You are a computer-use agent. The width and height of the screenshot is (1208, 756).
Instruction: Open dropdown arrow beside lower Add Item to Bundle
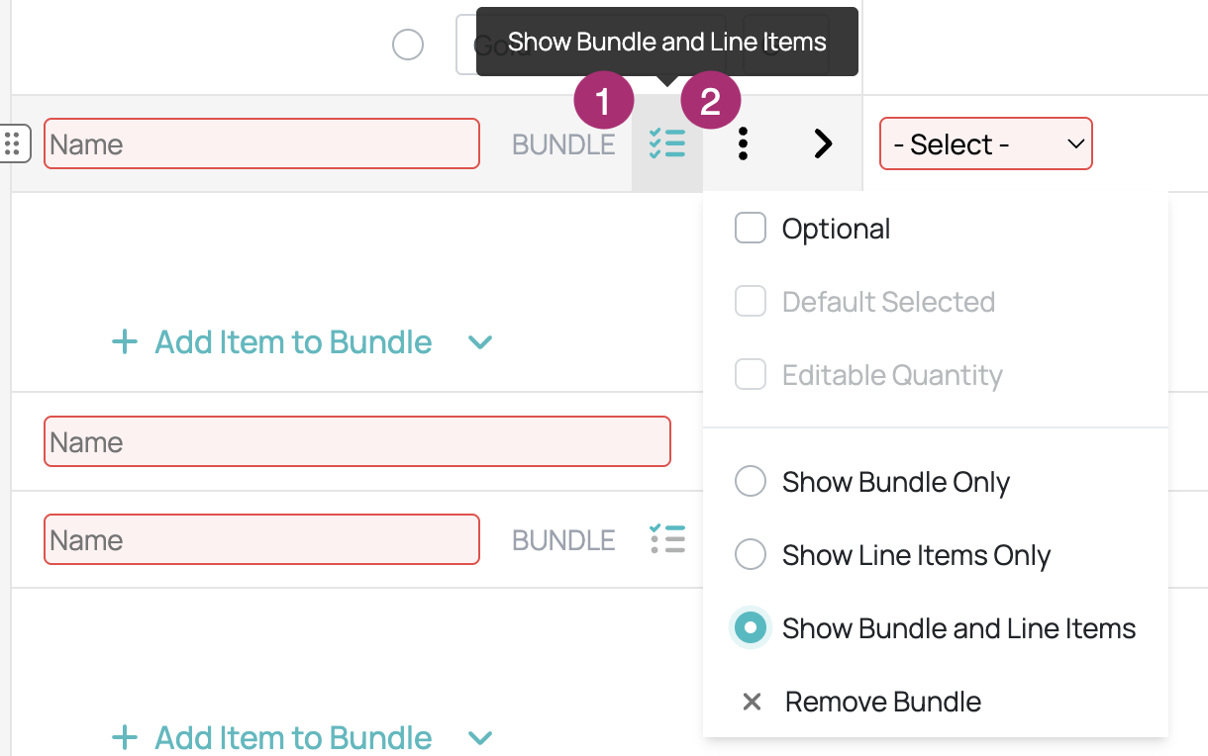point(480,737)
